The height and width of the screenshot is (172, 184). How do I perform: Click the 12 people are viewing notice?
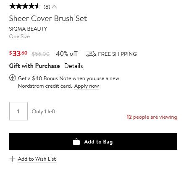152,117
